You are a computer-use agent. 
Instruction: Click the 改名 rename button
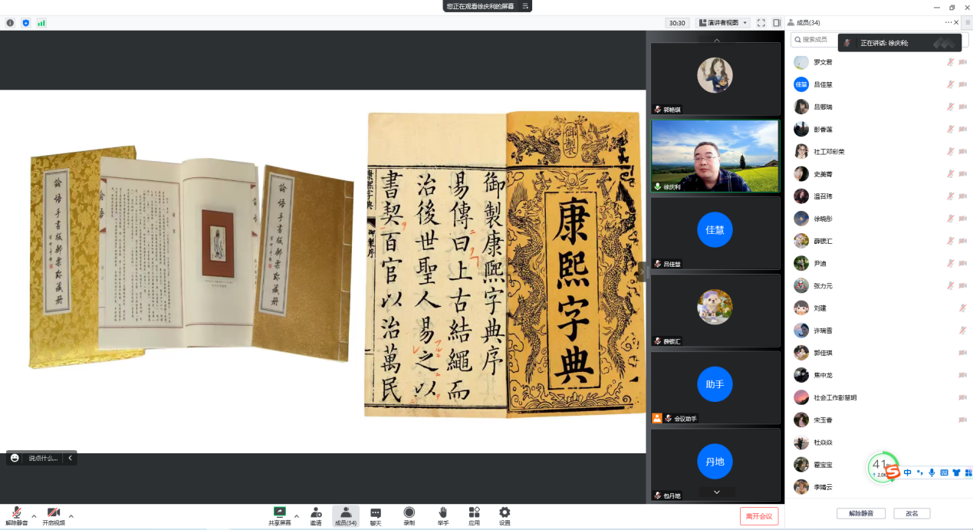coord(912,513)
